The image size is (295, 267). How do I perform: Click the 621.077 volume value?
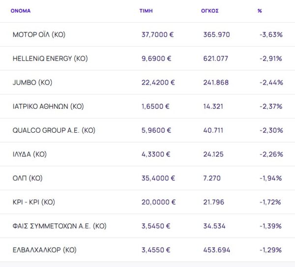click(x=216, y=59)
